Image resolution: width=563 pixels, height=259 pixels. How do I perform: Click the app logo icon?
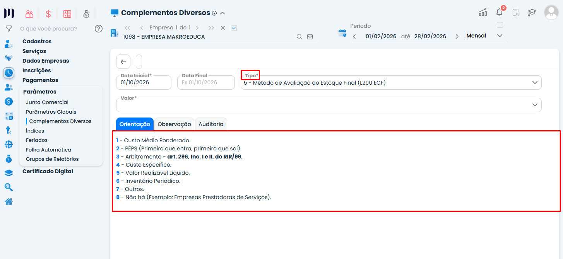[x=9, y=13]
